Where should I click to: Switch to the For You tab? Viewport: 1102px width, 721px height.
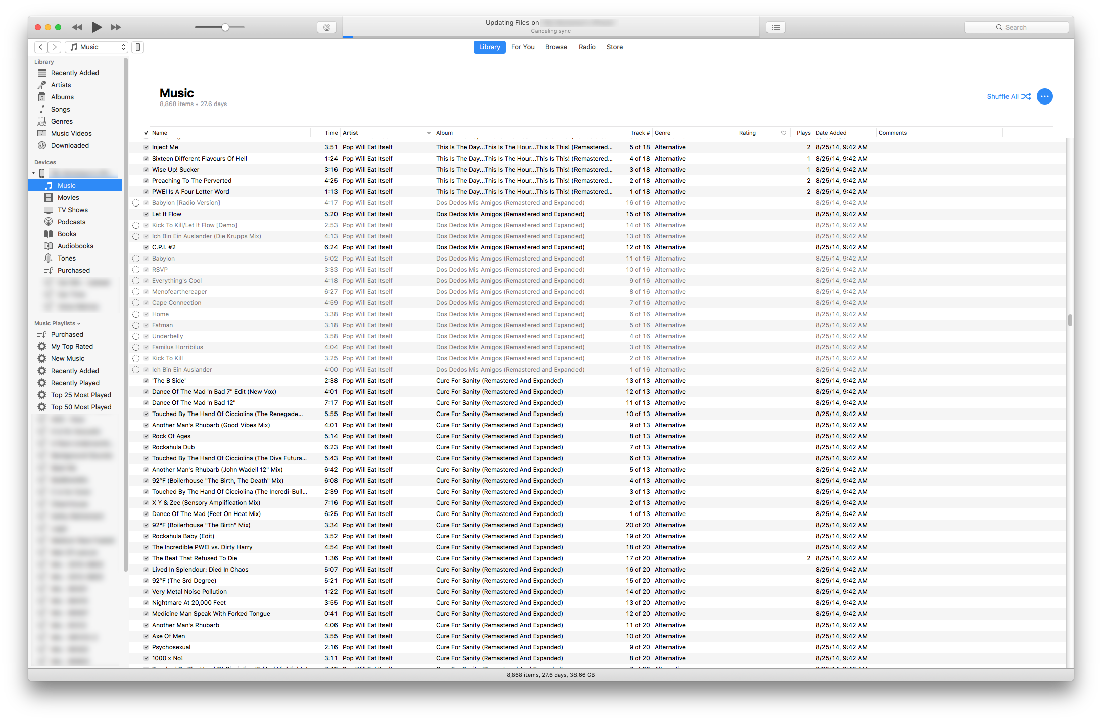[522, 47]
